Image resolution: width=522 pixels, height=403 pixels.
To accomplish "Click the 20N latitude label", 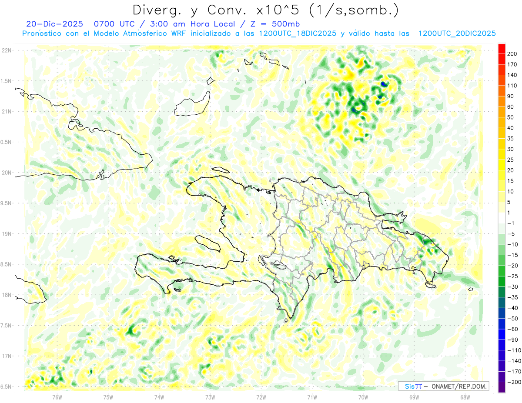I will click(7, 173).
